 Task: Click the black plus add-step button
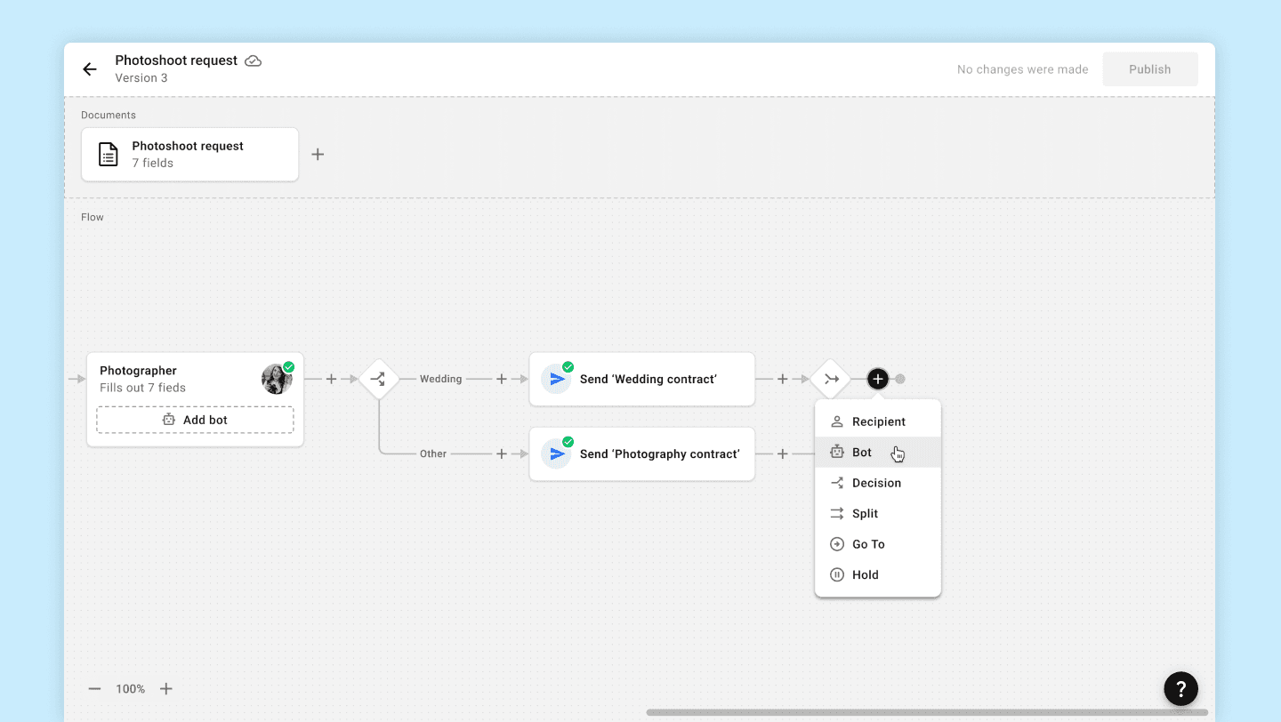tap(878, 379)
